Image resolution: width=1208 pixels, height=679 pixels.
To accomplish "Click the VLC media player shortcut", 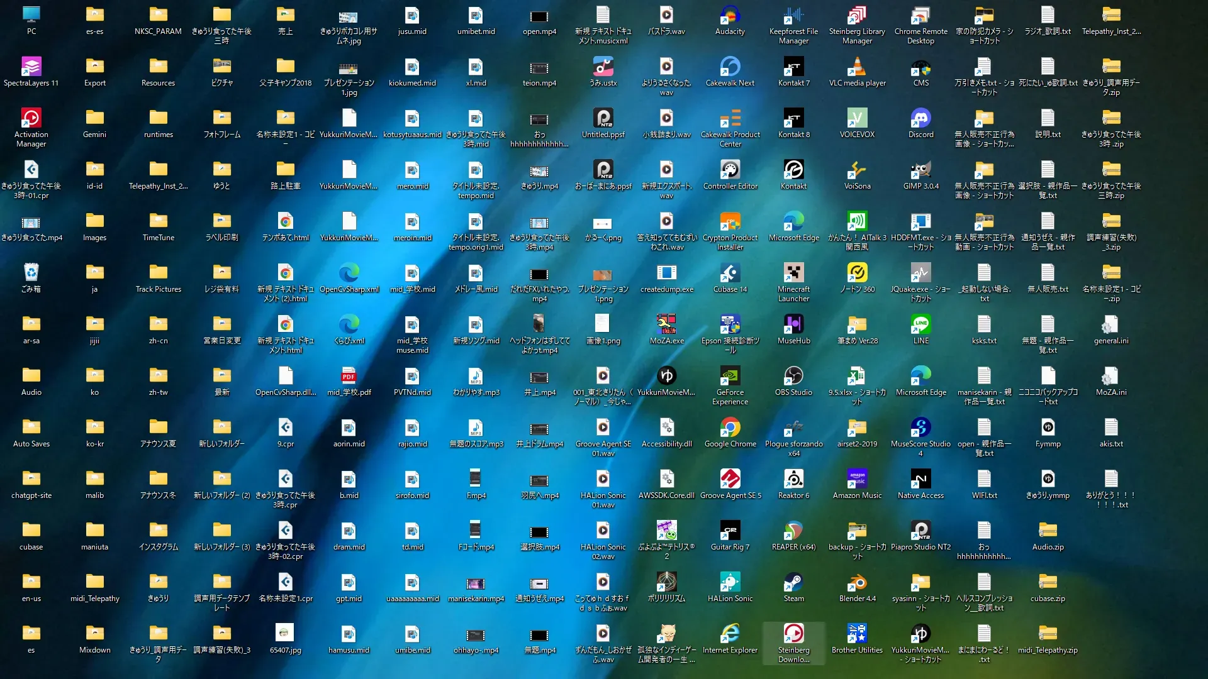I will [x=857, y=67].
